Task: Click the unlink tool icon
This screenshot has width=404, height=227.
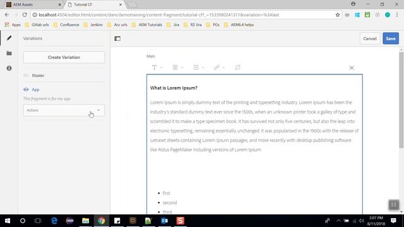Action: (237, 67)
